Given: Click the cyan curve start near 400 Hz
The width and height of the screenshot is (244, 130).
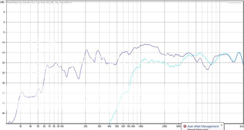Looking at the screenshot, I should (110, 121).
